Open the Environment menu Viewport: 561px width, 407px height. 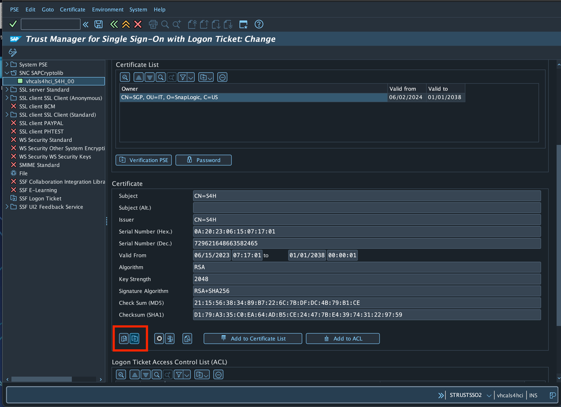108,10
